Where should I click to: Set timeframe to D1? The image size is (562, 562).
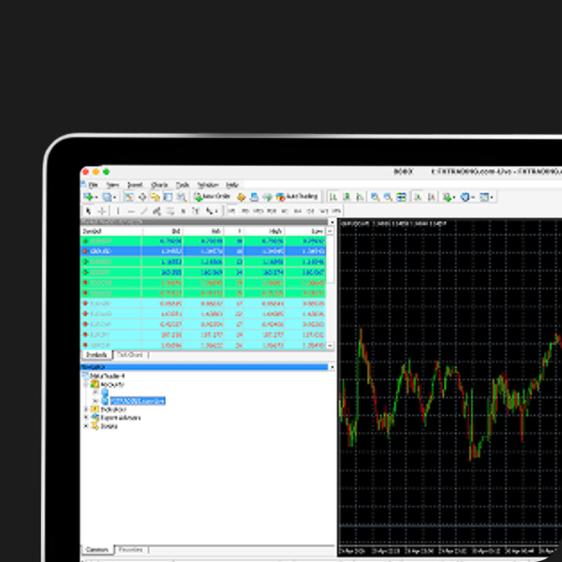tap(310, 211)
